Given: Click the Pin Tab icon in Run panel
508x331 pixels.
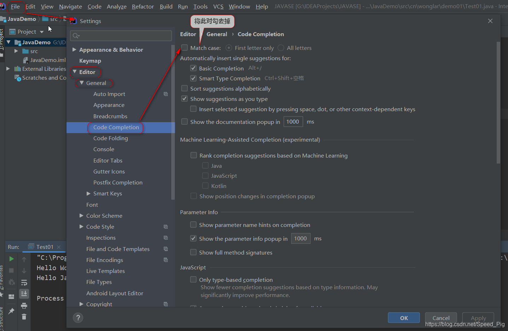Looking at the screenshot, I should [11, 311].
